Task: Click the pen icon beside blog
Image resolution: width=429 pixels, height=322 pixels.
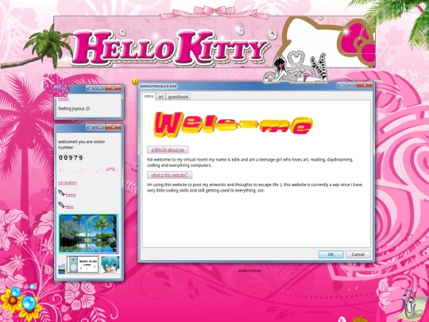Action: [x=61, y=205]
